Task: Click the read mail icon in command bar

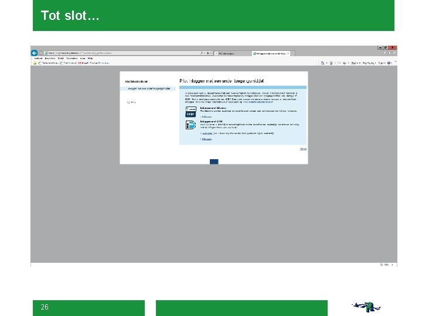Action: (x=339, y=63)
